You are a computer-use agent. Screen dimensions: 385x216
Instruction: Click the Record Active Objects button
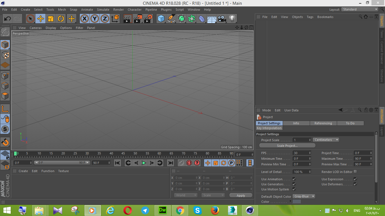pyautogui.click(x=181, y=163)
